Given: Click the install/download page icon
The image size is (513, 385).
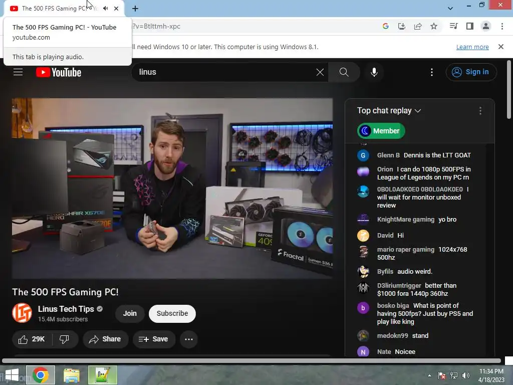Looking at the screenshot, I should [401, 26].
